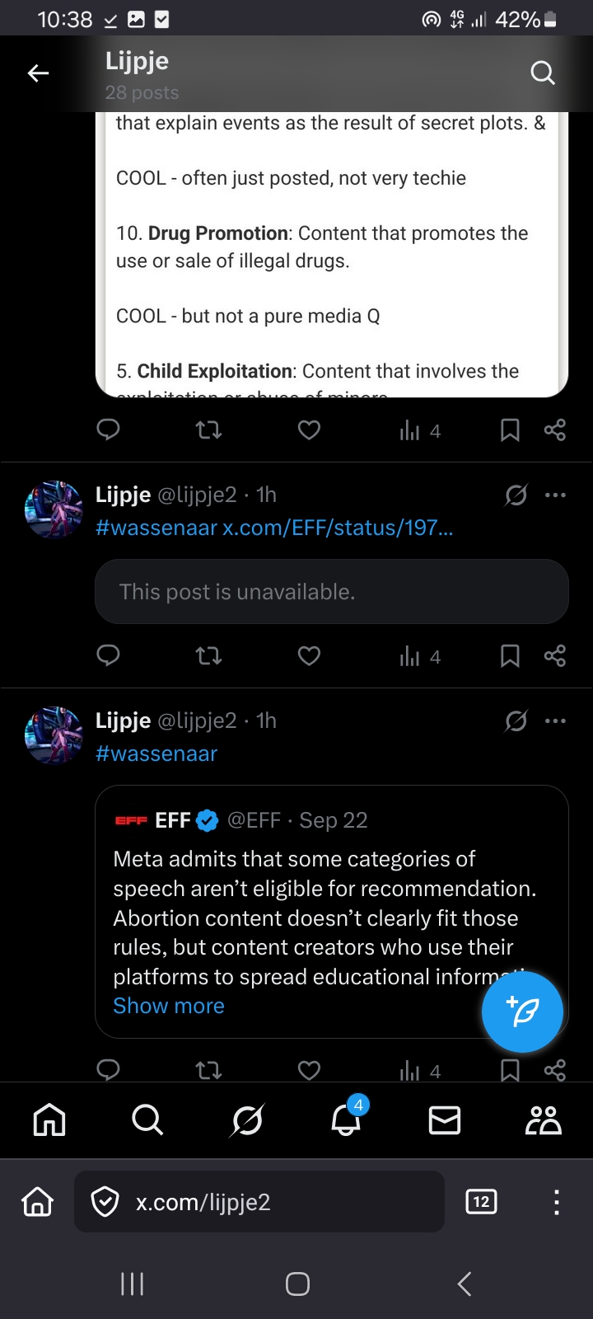
Task: Share the post with unavailable quoted post
Action: (x=555, y=656)
